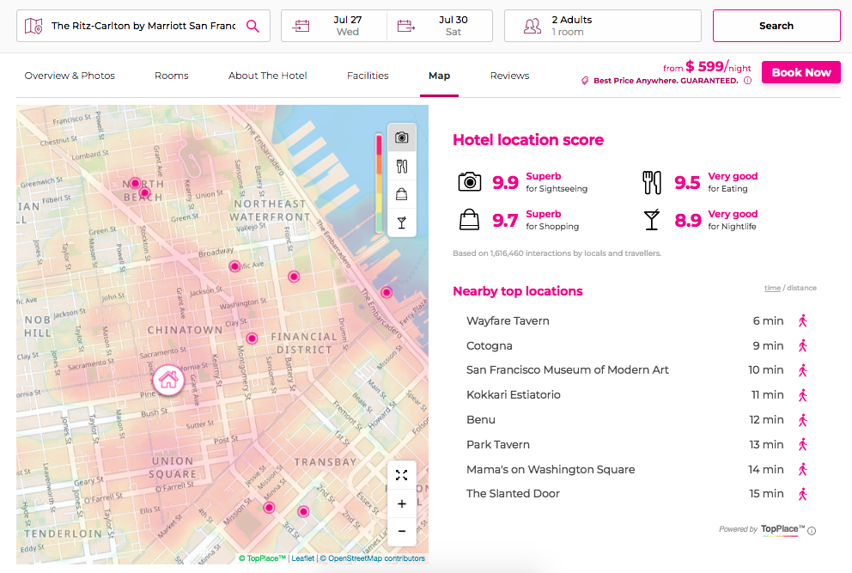852x573 pixels.
Task: Click the search magnifier icon
Action: 253,26
